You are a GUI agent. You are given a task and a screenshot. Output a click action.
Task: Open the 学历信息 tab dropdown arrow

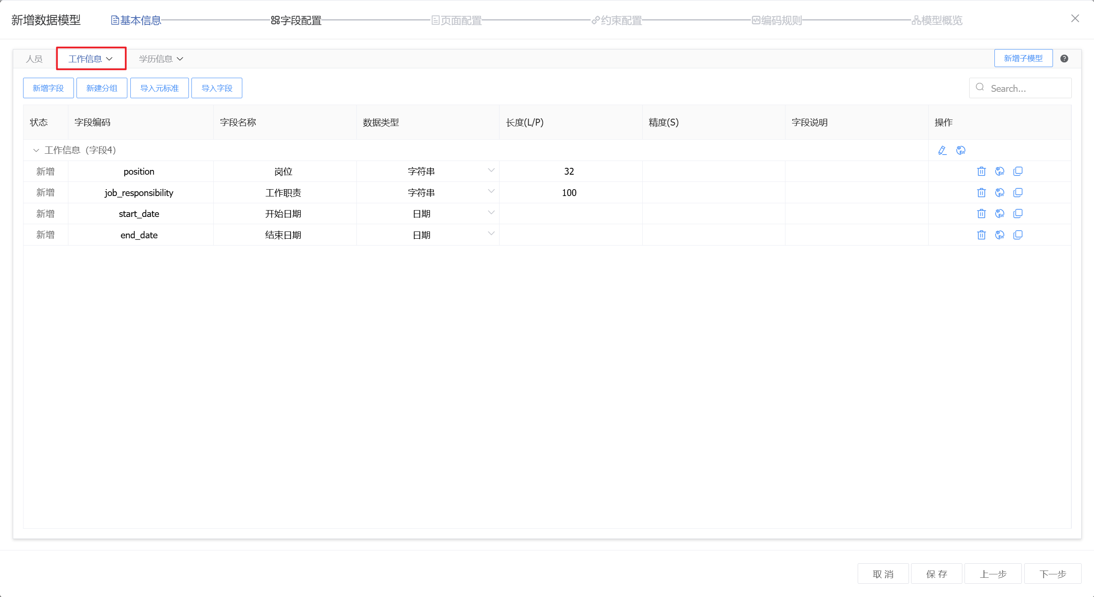point(180,59)
